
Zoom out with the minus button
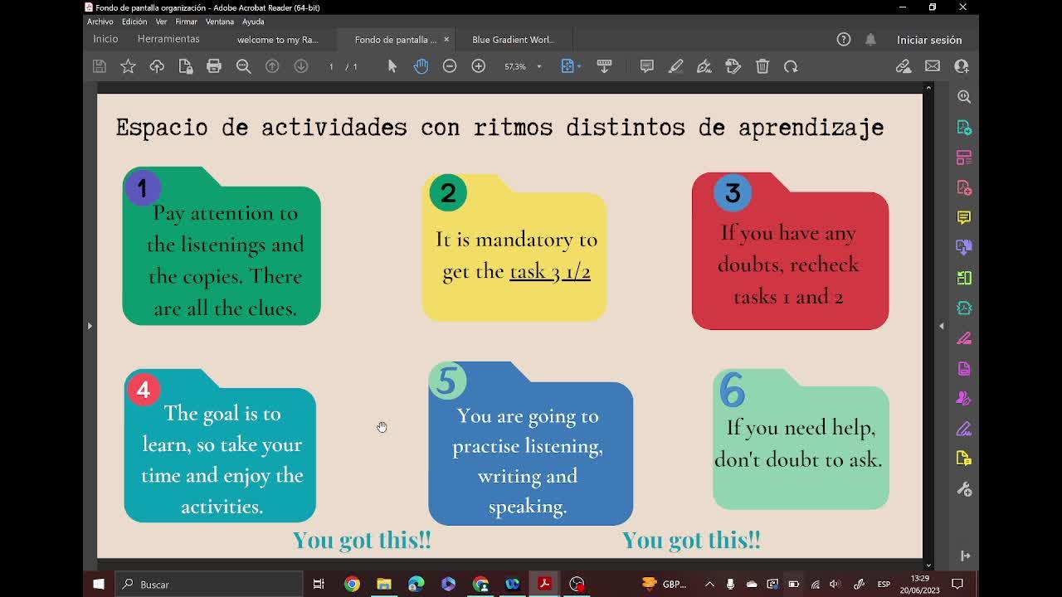(x=450, y=66)
